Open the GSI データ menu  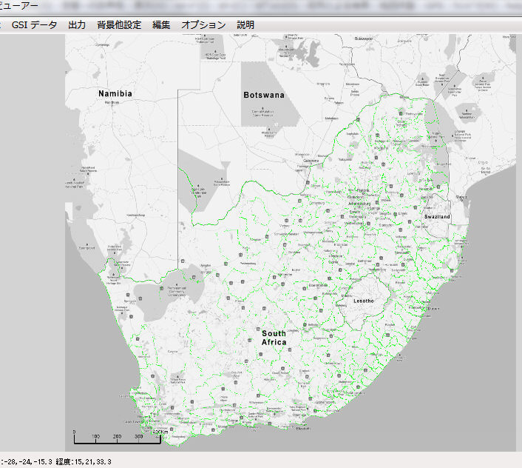click(x=34, y=24)
